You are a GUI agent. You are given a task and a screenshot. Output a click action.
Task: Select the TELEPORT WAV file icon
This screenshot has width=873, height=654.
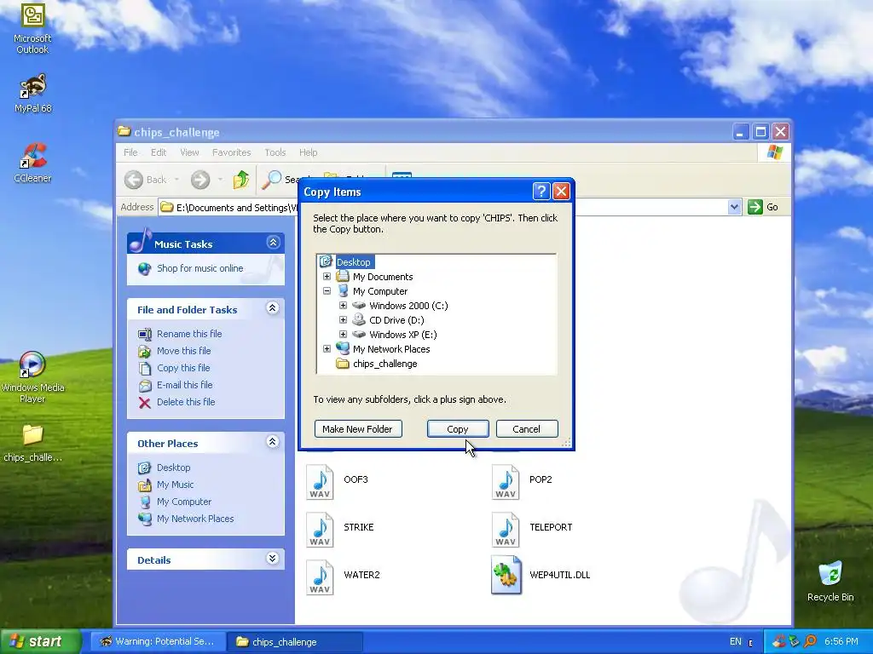506,530
